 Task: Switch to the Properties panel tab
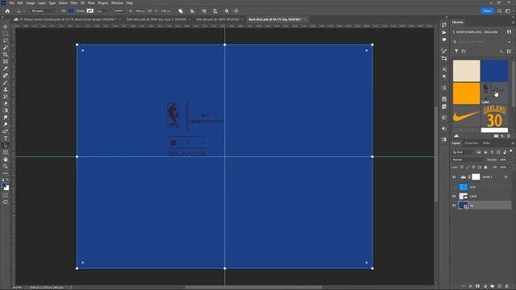tap(471, 143)
